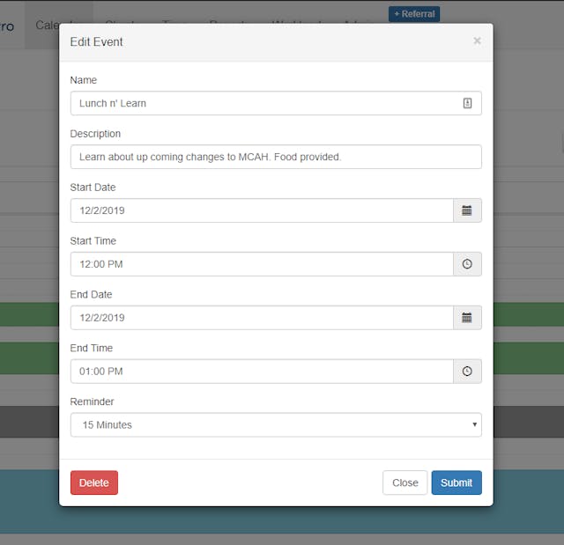Expand the Reminder dropdown showing 15 Minutes
This screenshot has width=564, height=545.
[276, 424]
